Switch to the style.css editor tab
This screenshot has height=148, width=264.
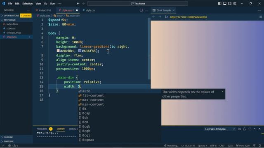pos(90,10)
